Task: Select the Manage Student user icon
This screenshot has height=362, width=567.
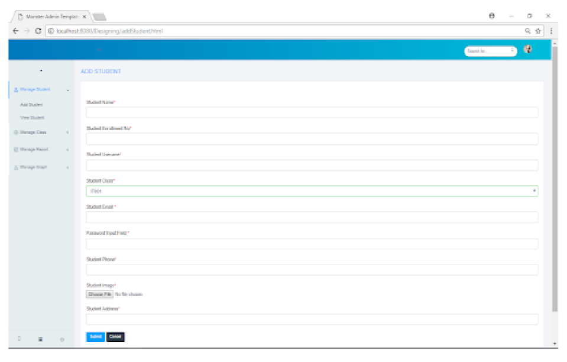Action: click(x=15, y=90)
